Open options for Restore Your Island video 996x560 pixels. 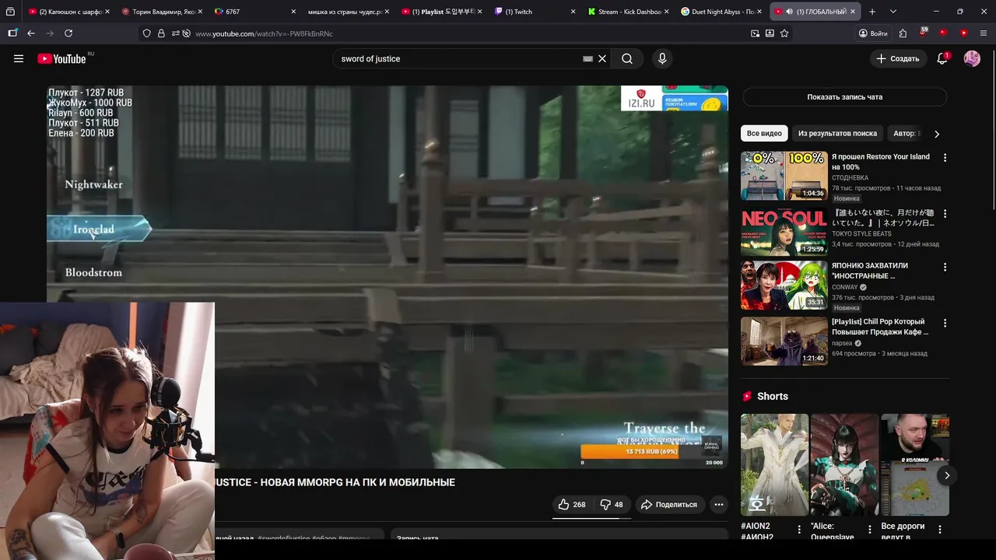point(945,157)
